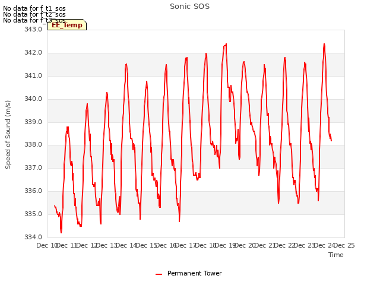Click the 340.0 y-axis tick label
The image size is (380, 285).
pos(33,99)
